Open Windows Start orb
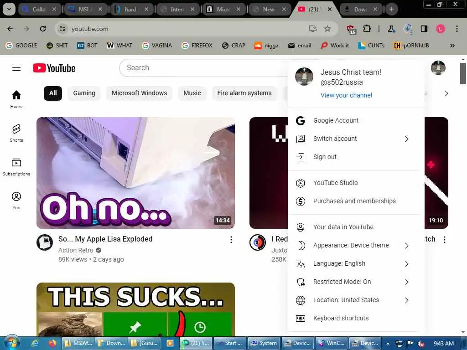467x350 pixels. [x=11, y=343]
